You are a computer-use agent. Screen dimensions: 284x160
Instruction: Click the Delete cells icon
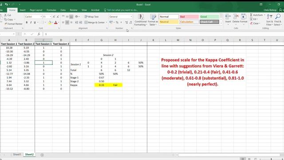236,17
